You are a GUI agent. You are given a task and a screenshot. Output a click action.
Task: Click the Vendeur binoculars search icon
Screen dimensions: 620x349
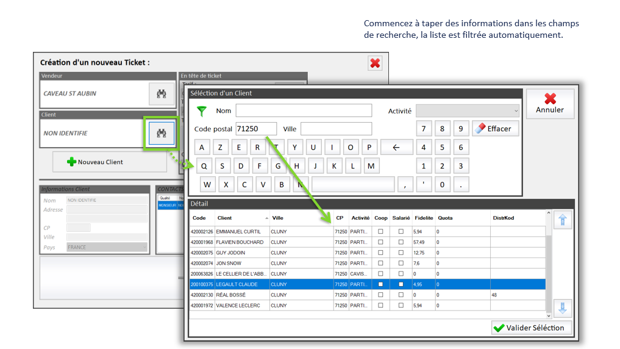pyautogui.click(x=162, y=93)
